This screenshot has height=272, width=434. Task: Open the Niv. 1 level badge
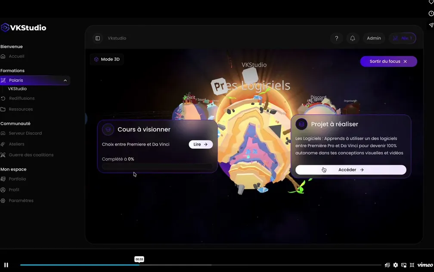point(402,38)
